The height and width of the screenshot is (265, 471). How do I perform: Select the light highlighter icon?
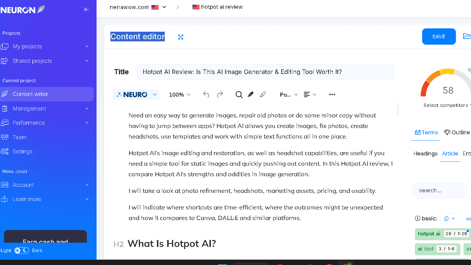[x=263, y=94]
